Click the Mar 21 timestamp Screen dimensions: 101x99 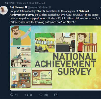(x=47, y=8)
